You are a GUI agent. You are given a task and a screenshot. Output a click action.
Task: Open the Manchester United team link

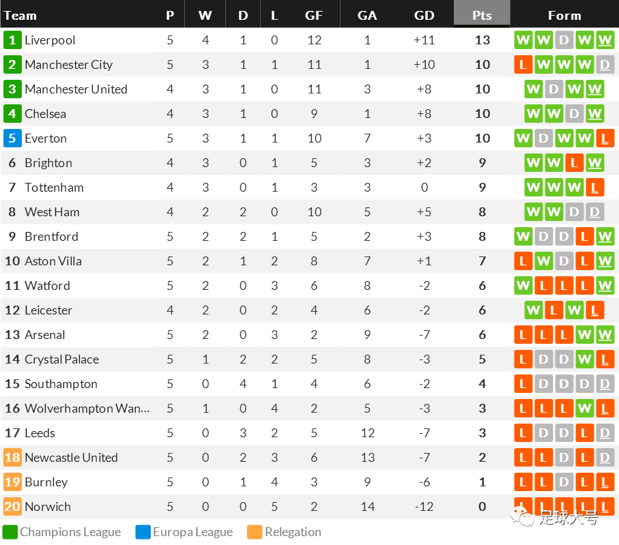coord(76,89)
